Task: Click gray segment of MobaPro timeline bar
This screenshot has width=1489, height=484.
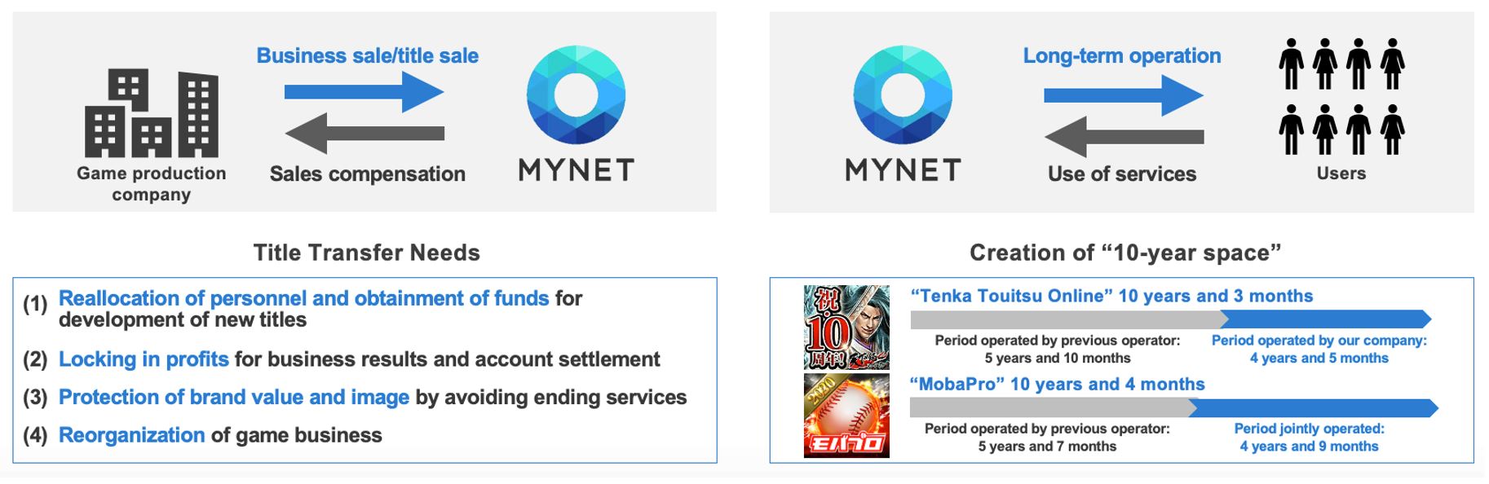Action: 1048,407
